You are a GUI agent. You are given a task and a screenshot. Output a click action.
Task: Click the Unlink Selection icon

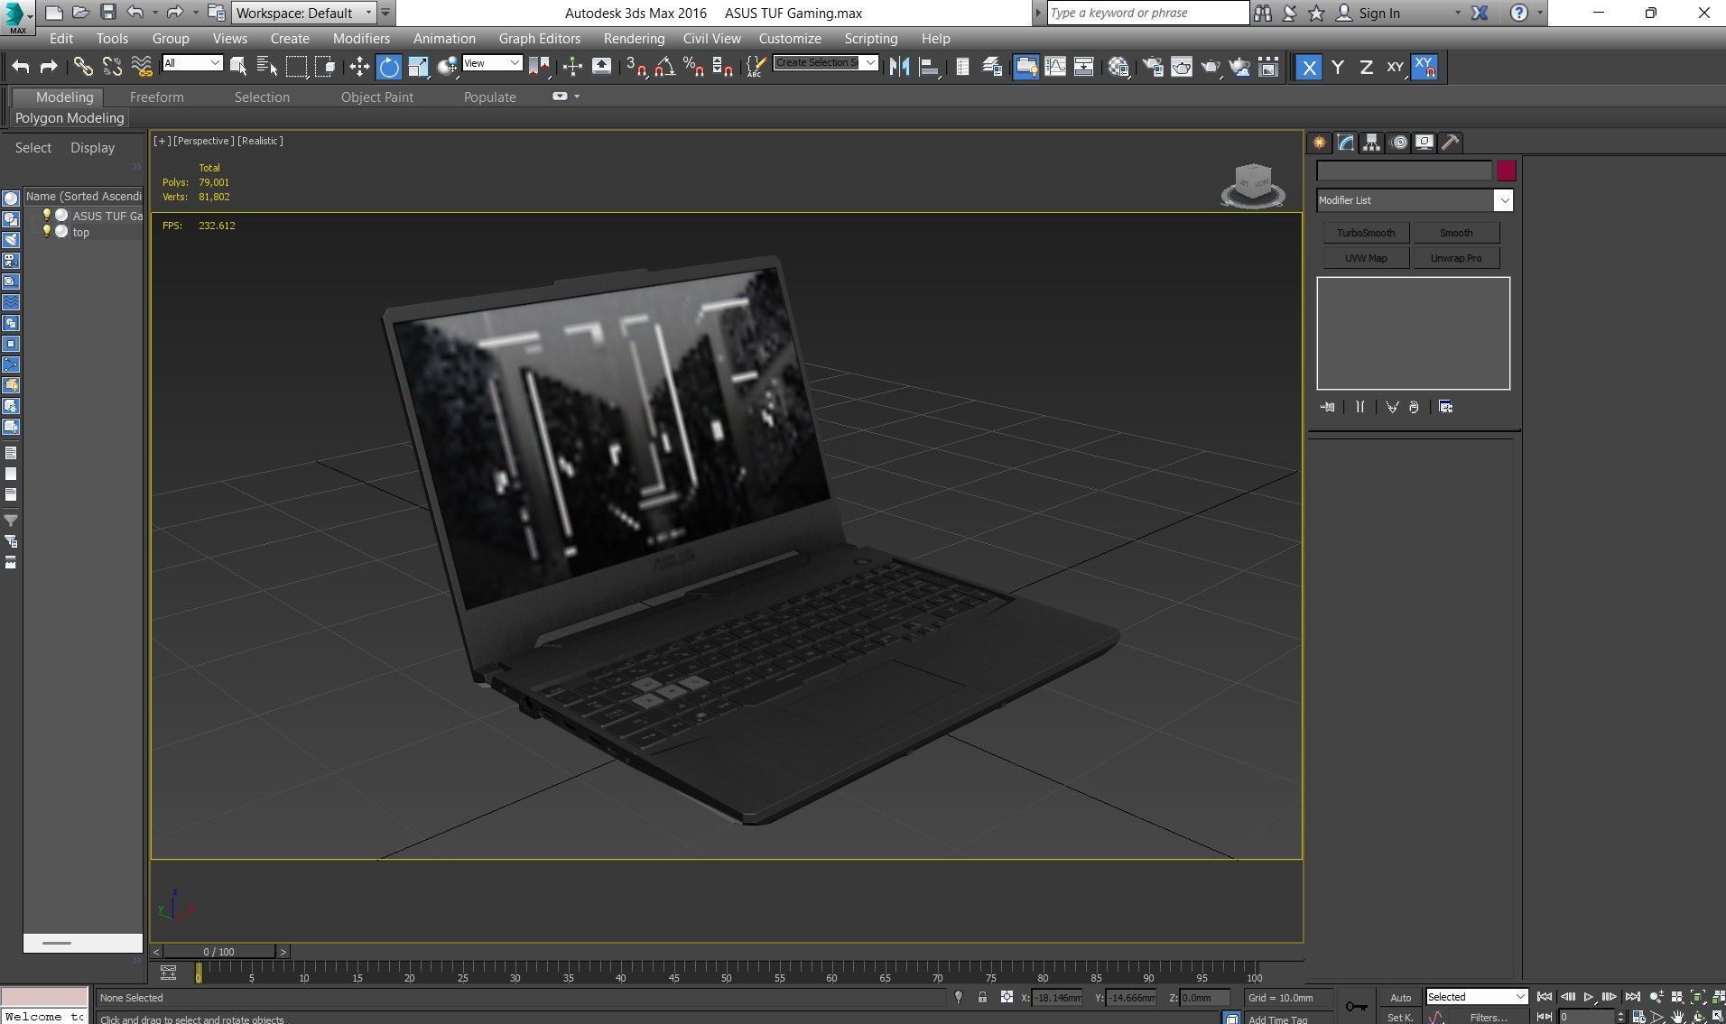112,67
